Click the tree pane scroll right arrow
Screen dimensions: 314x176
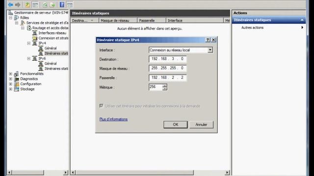tap(65, 172)
